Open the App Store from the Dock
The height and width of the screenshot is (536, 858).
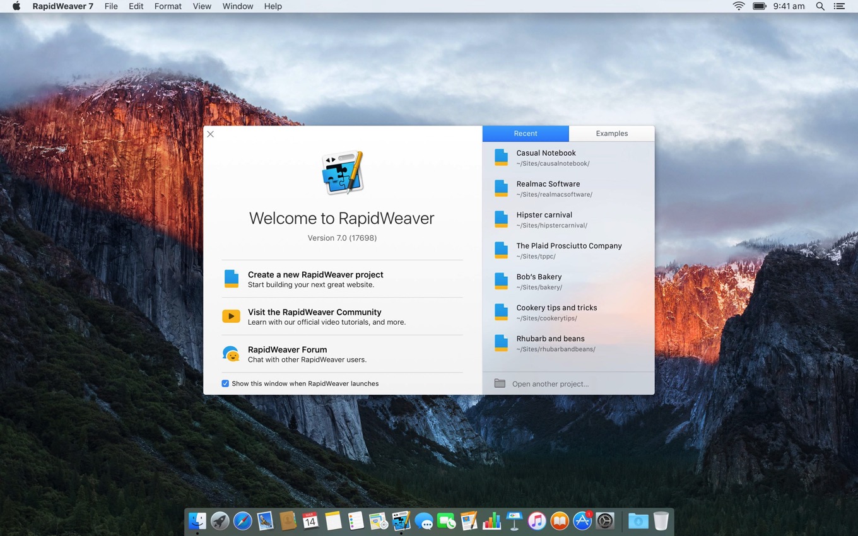pos(582,521)
